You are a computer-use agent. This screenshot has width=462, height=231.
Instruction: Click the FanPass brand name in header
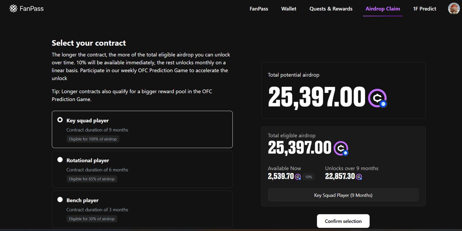click(32, 8)
